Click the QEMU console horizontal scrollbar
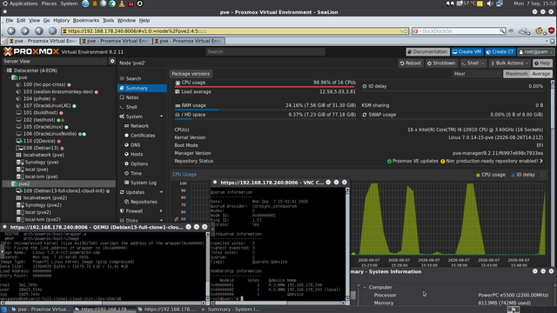Image resolution: width=557 pixels, height=313 pixels. (104, 303)
